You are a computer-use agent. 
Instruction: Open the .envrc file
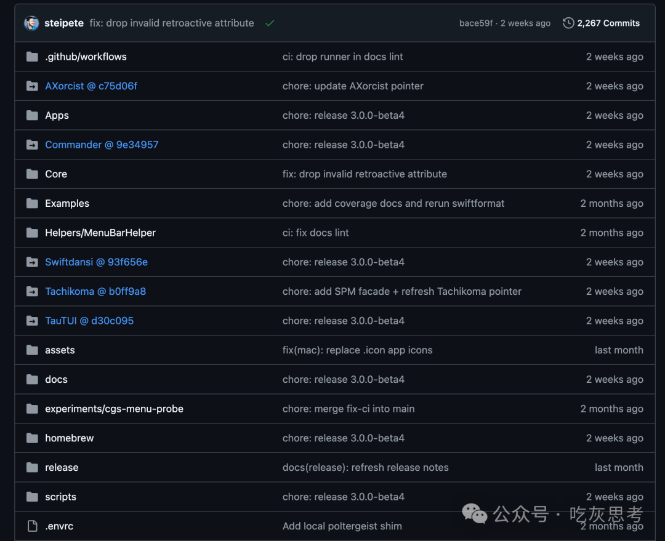click(59, 526)
